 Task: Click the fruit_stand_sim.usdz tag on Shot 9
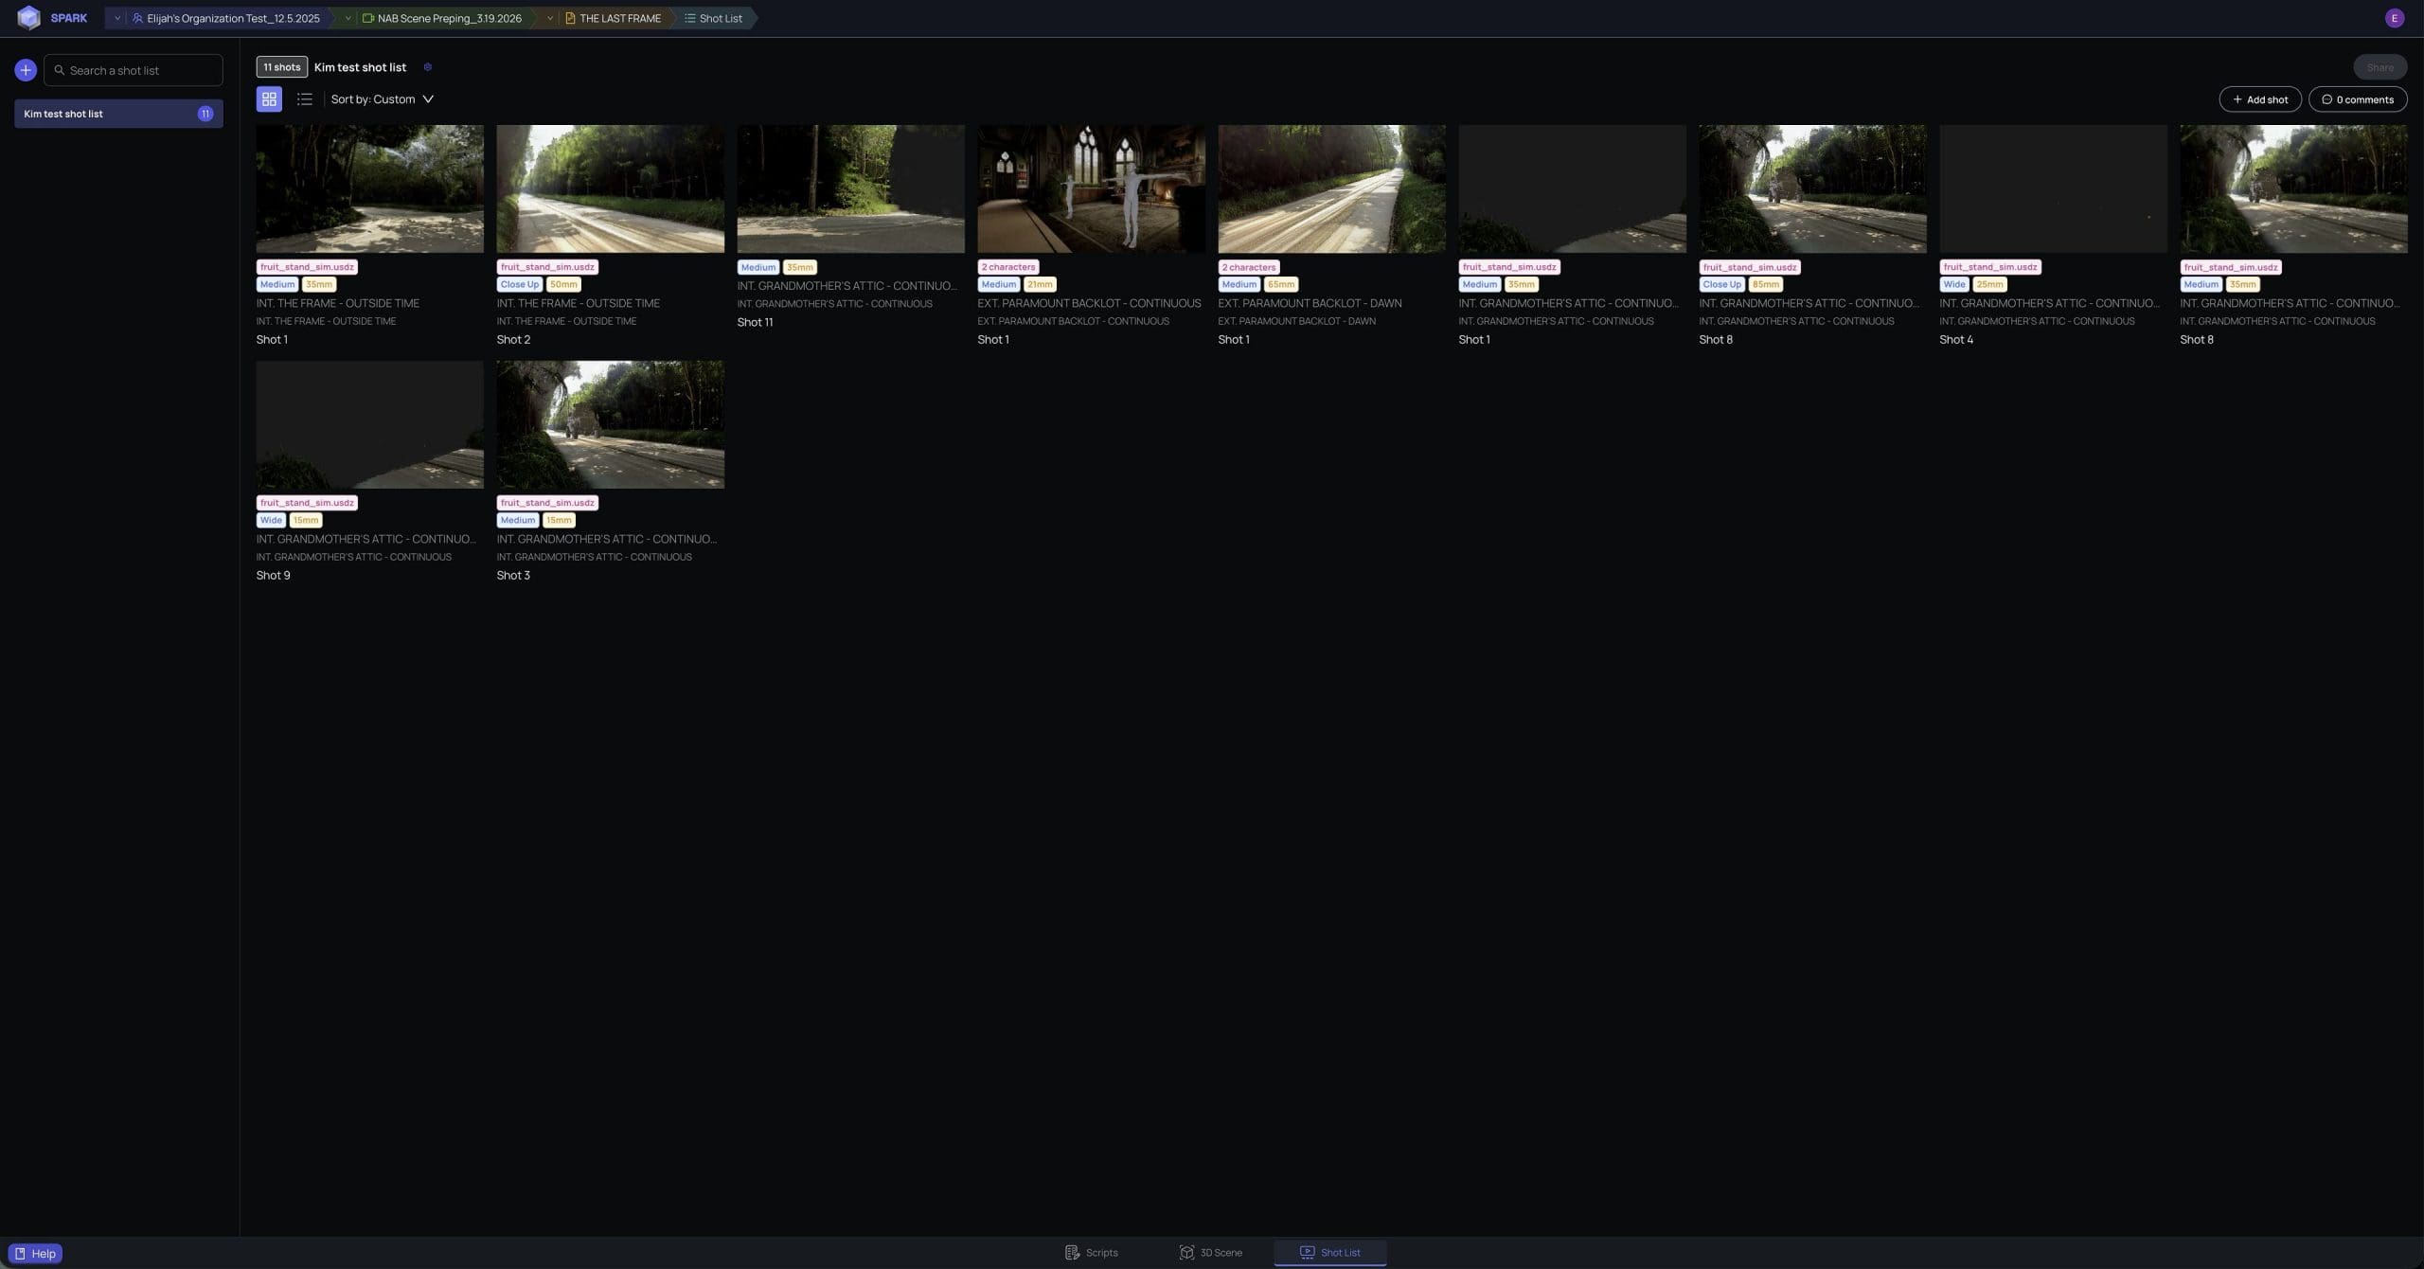pyautogui.click(x=306, y=502)
